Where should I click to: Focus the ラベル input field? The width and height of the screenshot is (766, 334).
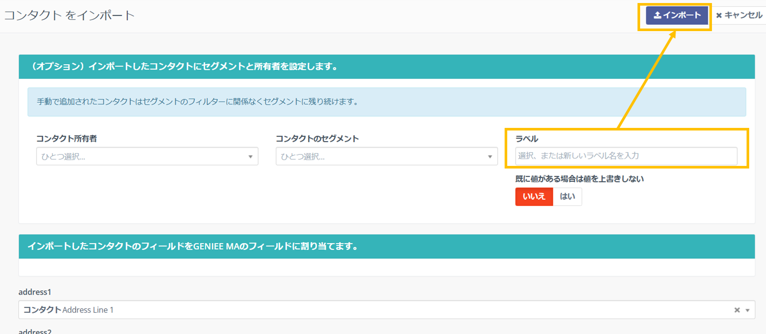(626, 156)
